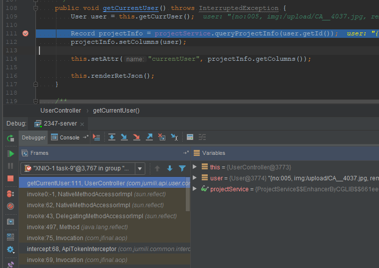Toggle Mute Breakpoints in debug sidebar

pyautogui.click(x=10, y=206)
